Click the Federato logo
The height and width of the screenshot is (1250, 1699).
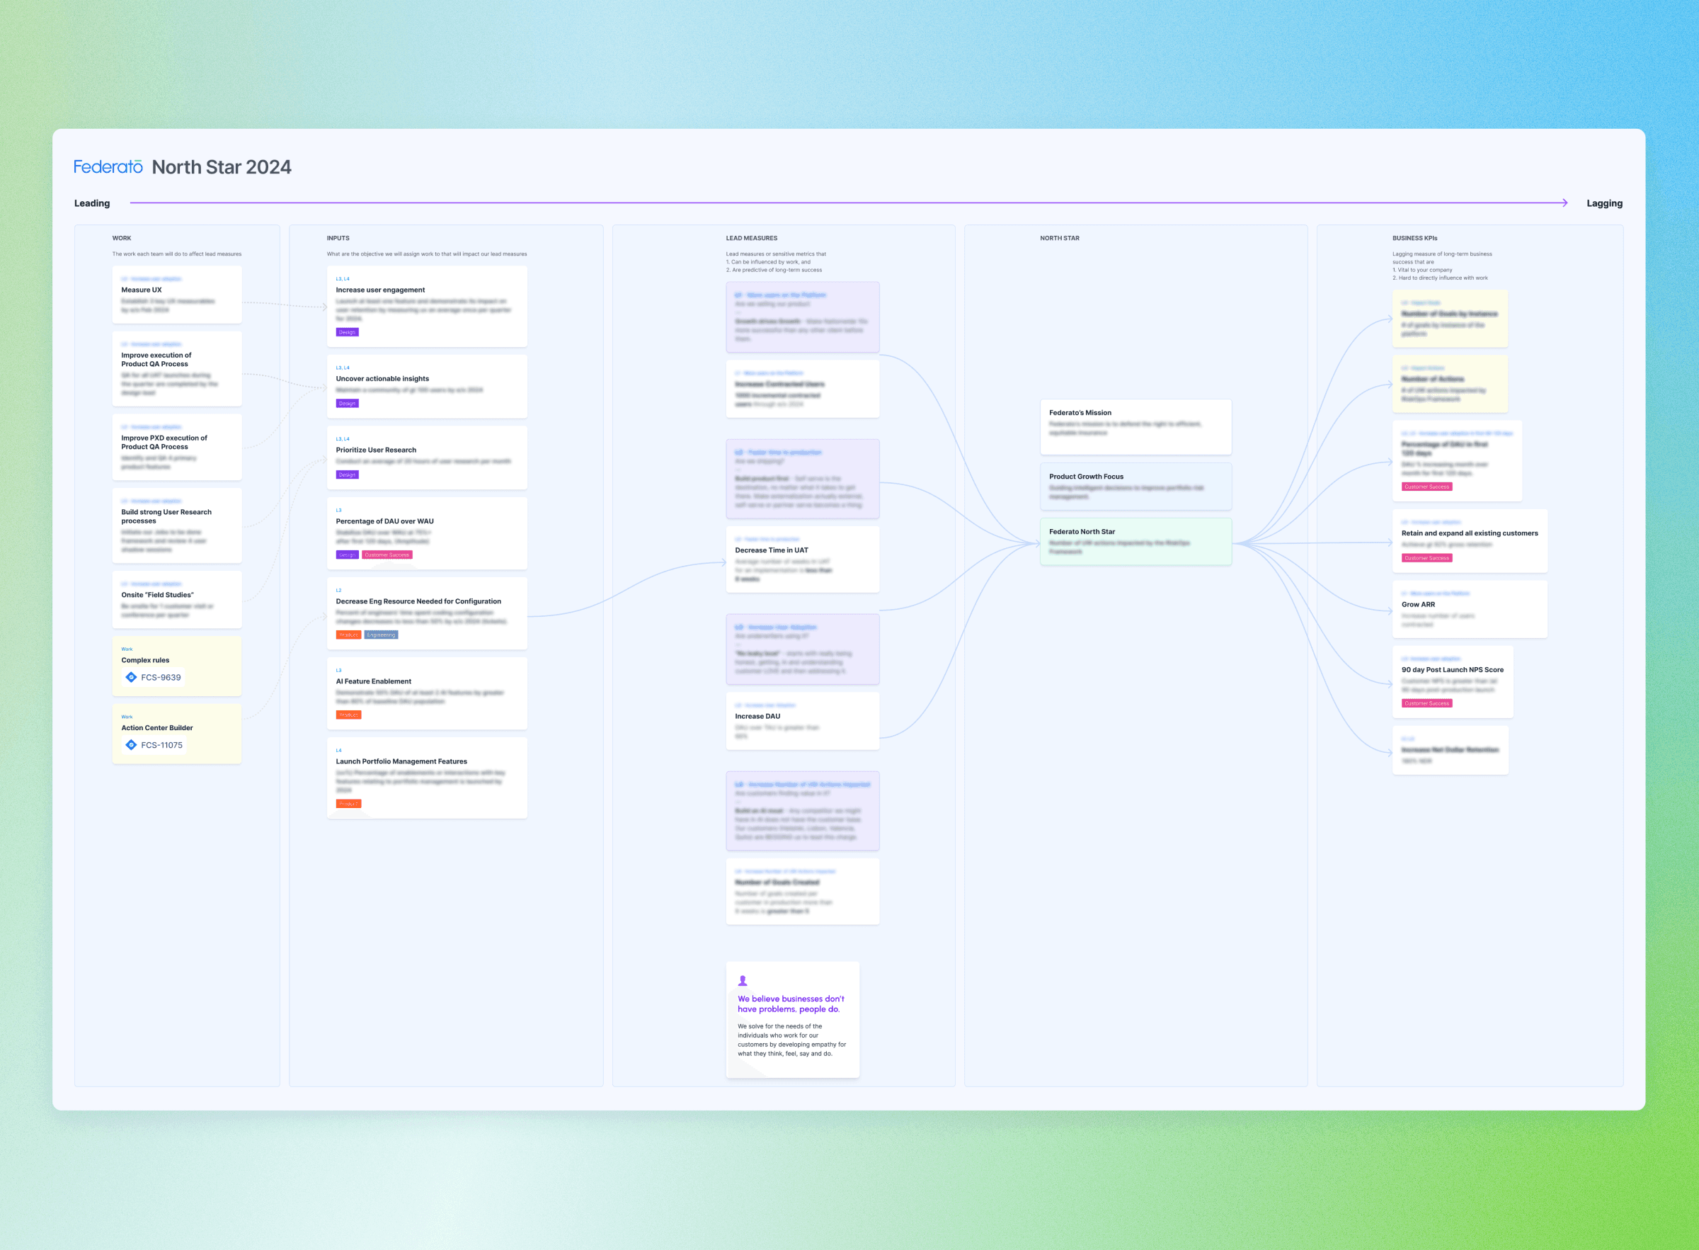tap(108, 166)
